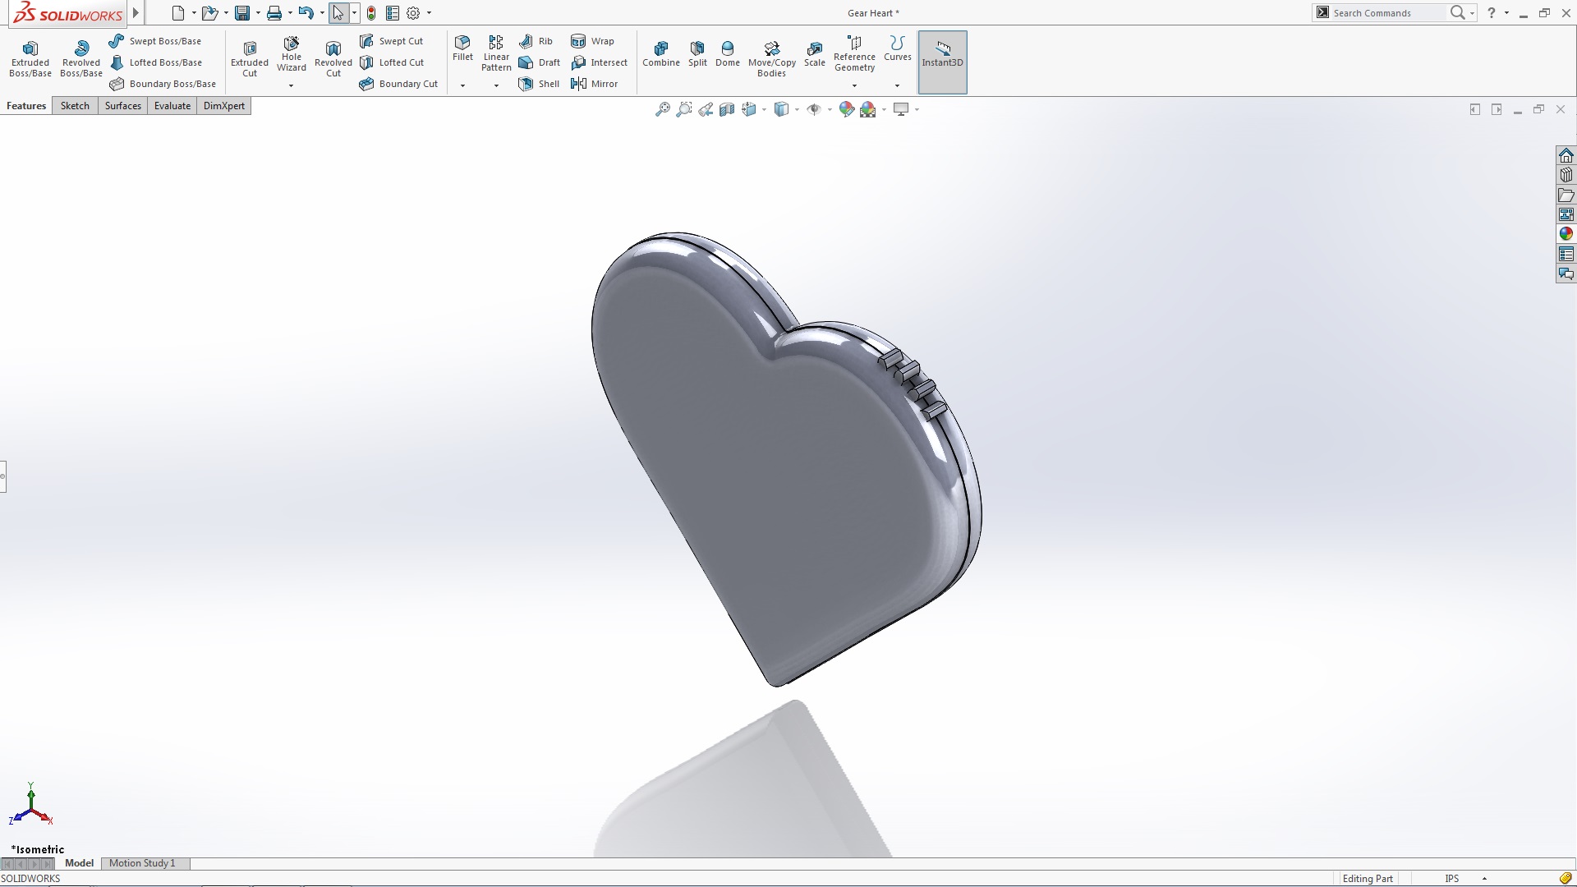Open the Reference Geometry tool
1577x887 pixels.
[854, 54]
